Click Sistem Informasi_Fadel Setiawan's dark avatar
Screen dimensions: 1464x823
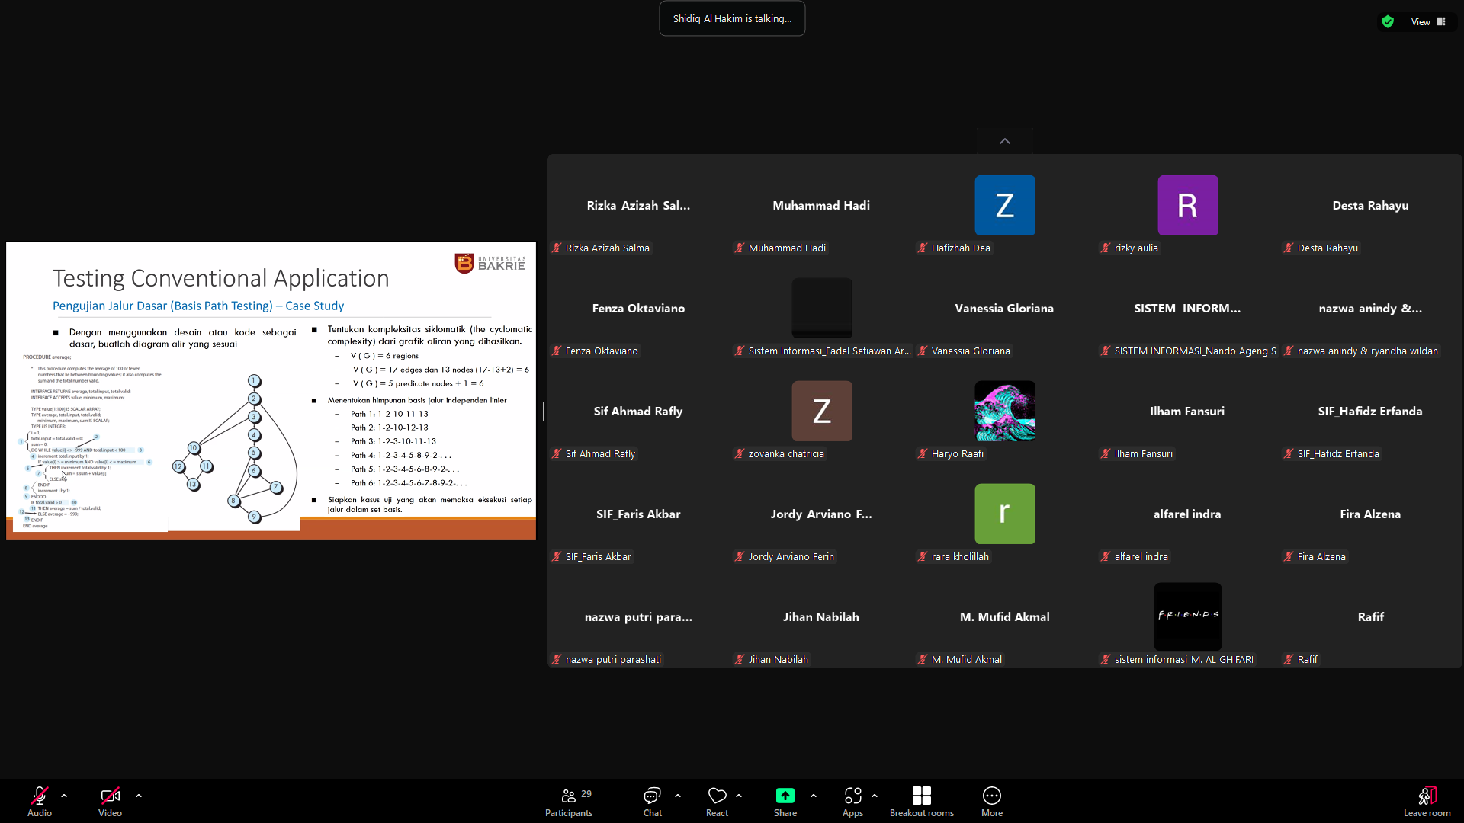(822, 308)
